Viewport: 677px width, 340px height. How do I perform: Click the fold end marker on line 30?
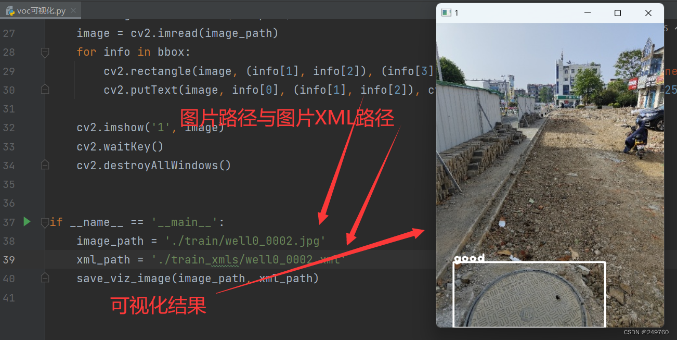point(45,90)
